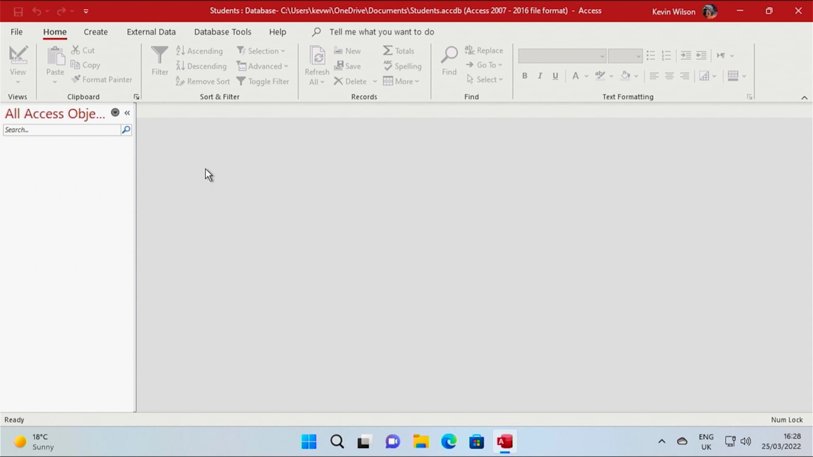Select the Filter tool
This screenshot has width=813, height=457.
[160, 61]
